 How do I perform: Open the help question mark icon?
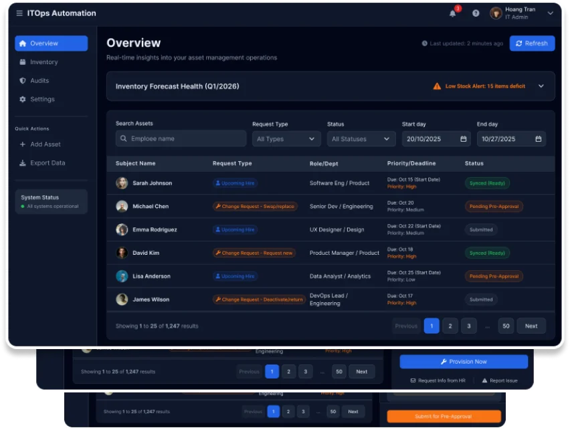coord(476,13)
